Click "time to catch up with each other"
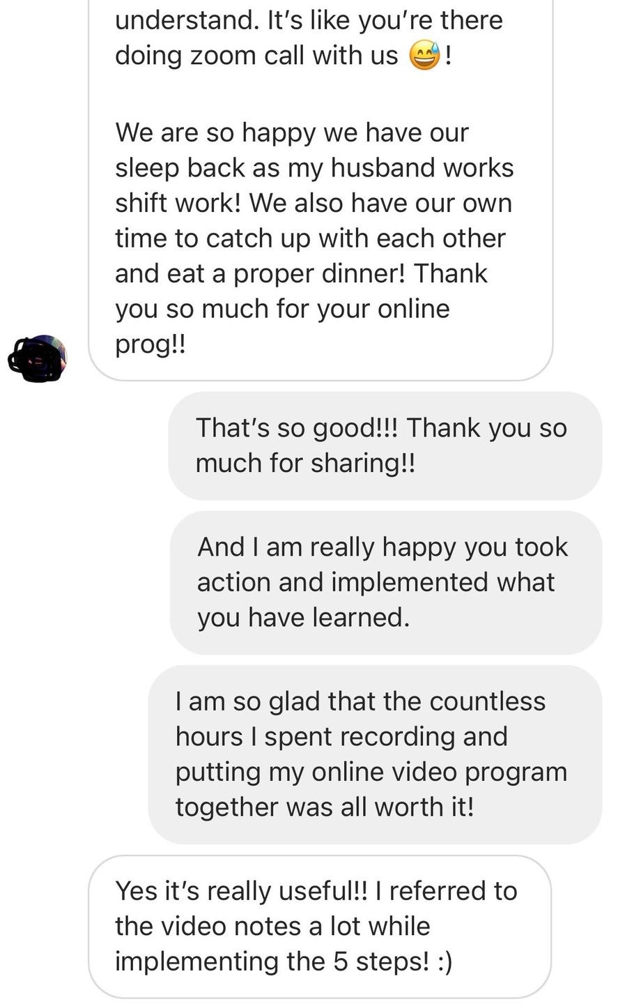618x1004 pixels. [310, 238]
